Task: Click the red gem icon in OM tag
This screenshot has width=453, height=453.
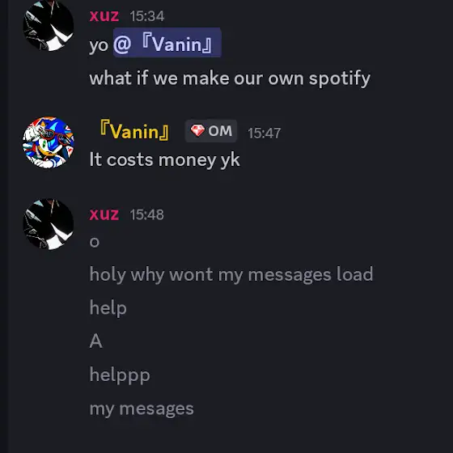Action: point(197,131)
